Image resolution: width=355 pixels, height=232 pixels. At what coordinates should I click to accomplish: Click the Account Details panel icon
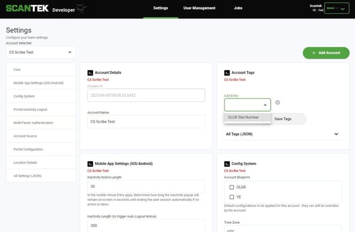click(x=90, y=73)
